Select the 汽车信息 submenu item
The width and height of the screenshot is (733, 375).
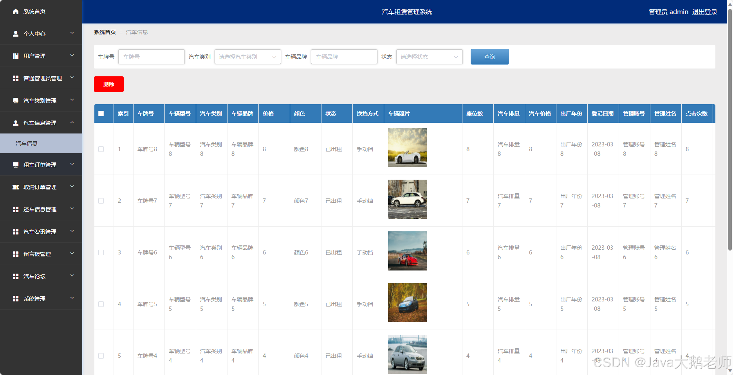[x=41, y=143]
